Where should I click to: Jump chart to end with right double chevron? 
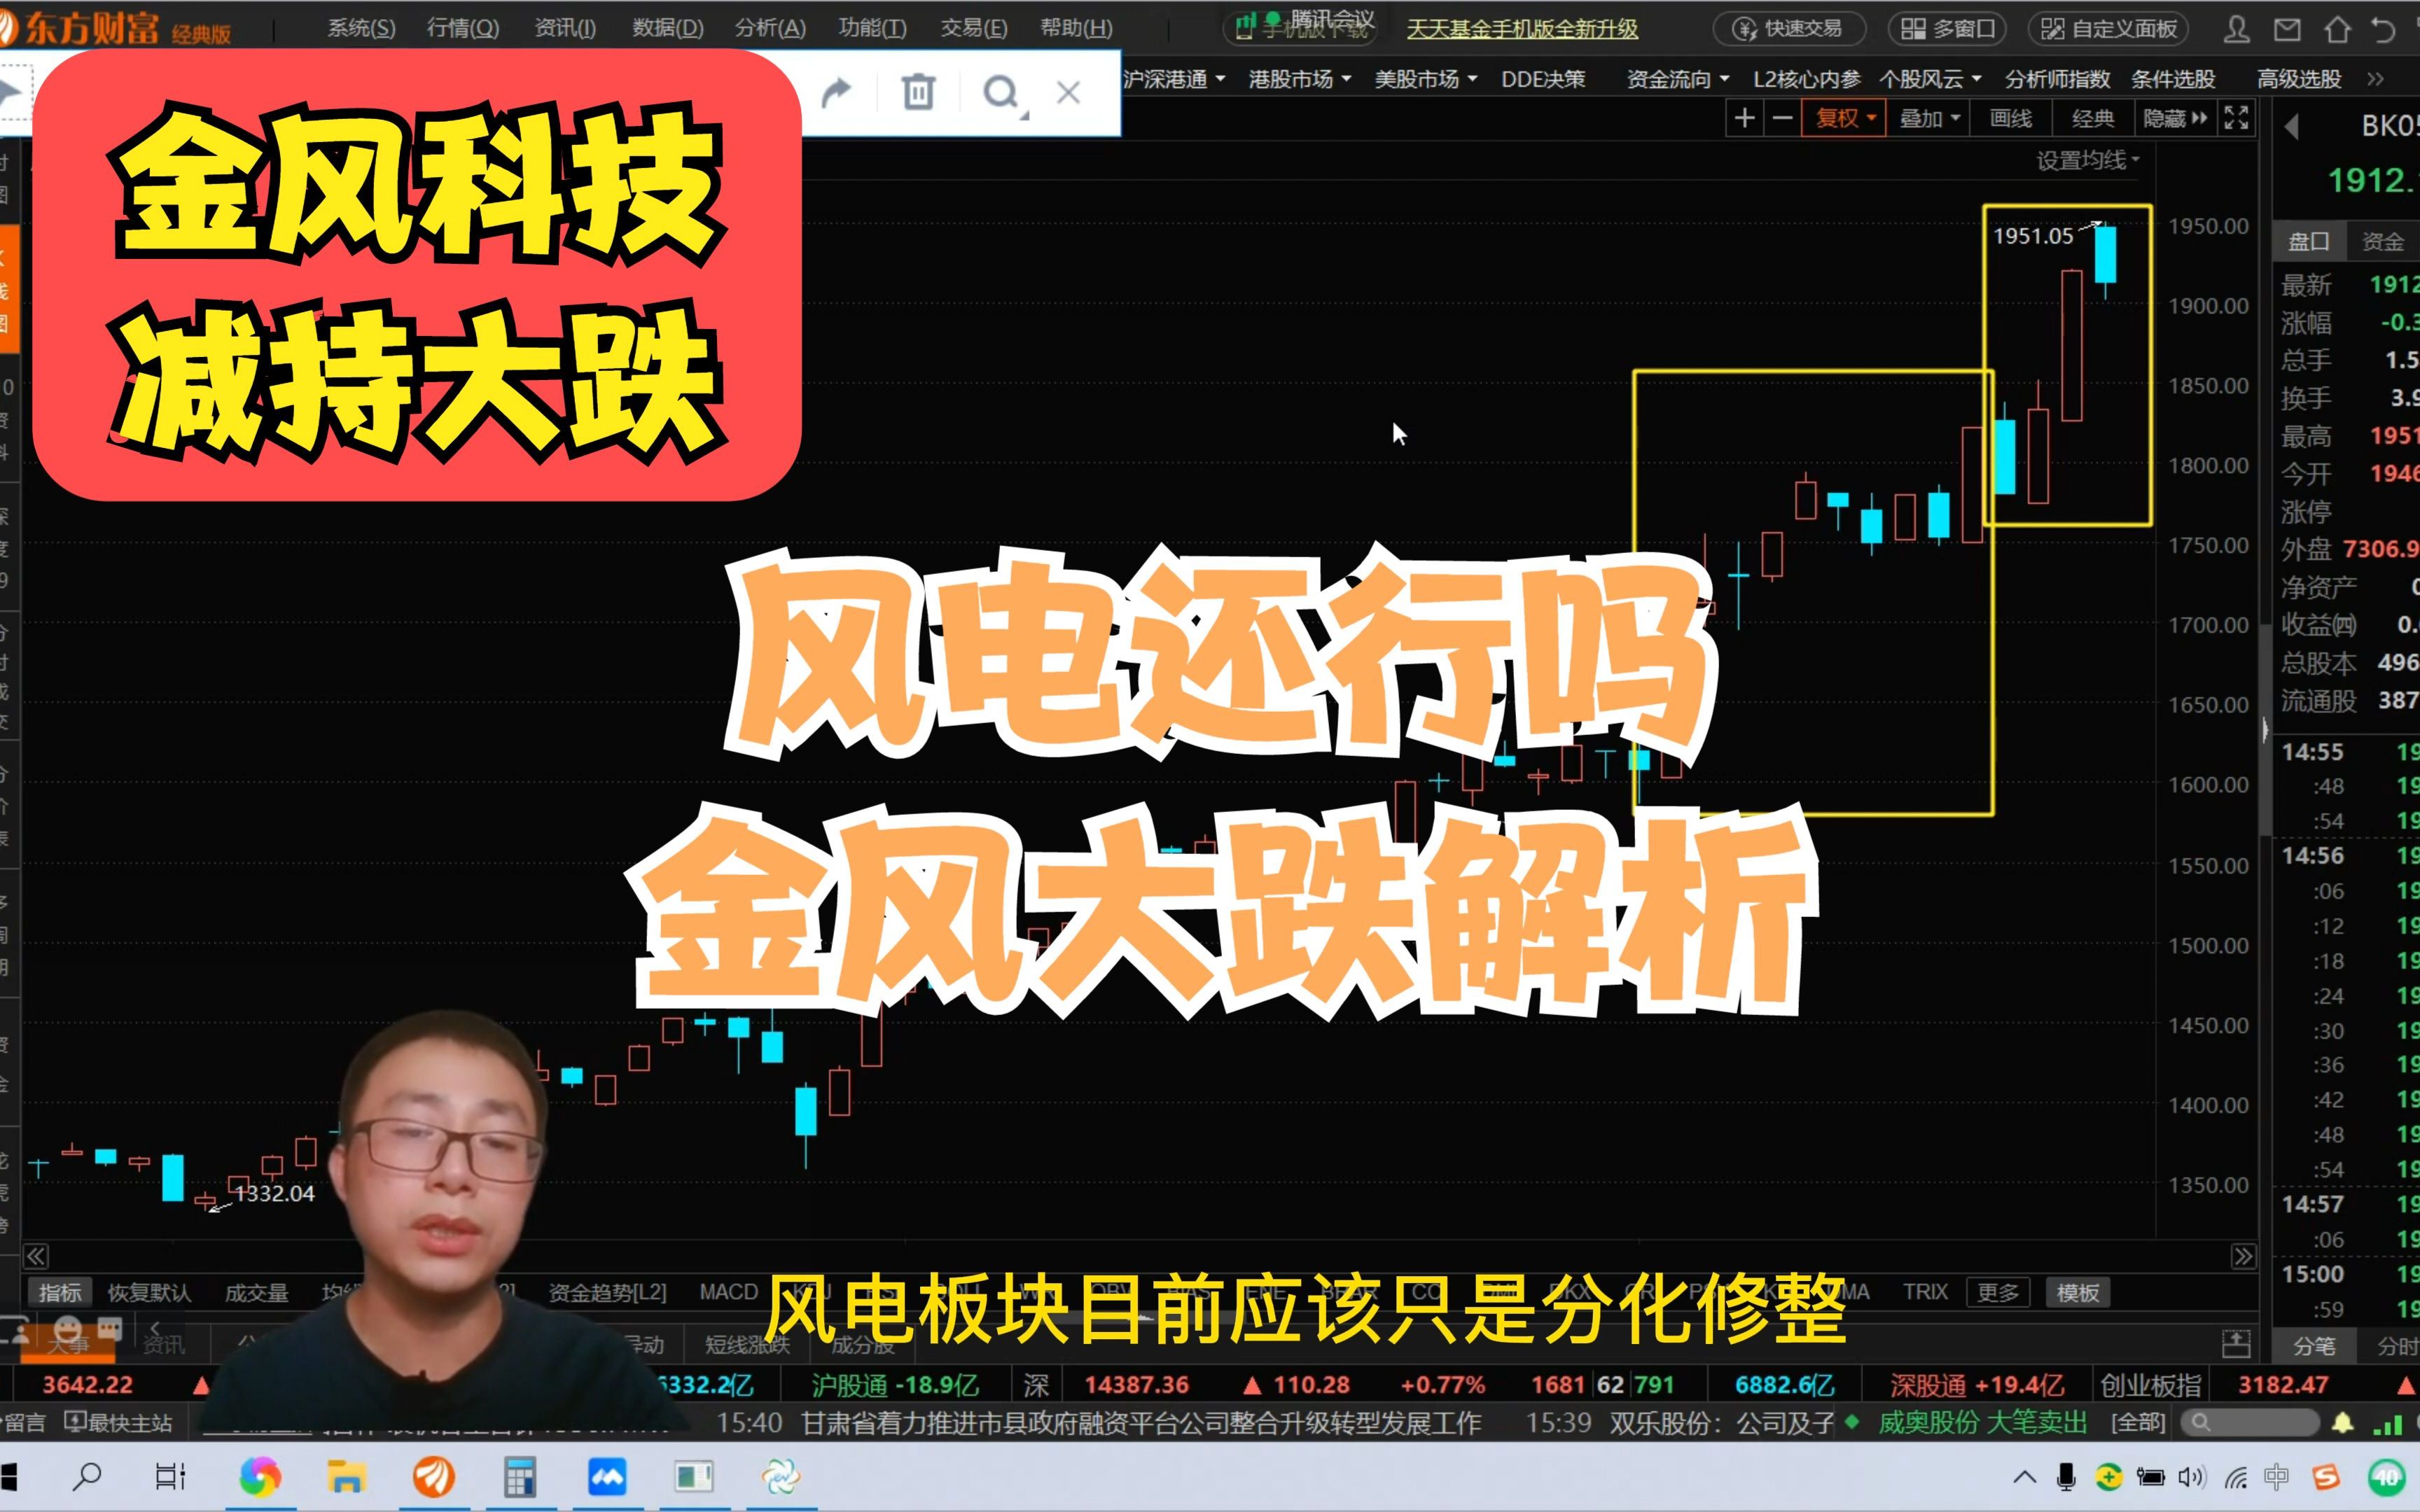pos(2243,1256)
